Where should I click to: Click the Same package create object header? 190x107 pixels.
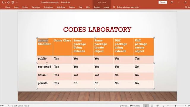[103, 47]
